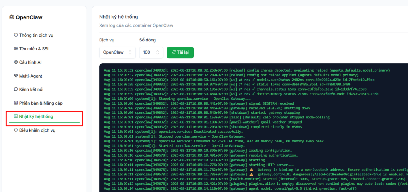Viewport: 408px width, 192px height.
Task: Click log line 'completed cleanly in 656ms'
Action: (203, 127)
